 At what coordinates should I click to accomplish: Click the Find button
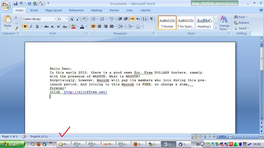coord(241,17)
